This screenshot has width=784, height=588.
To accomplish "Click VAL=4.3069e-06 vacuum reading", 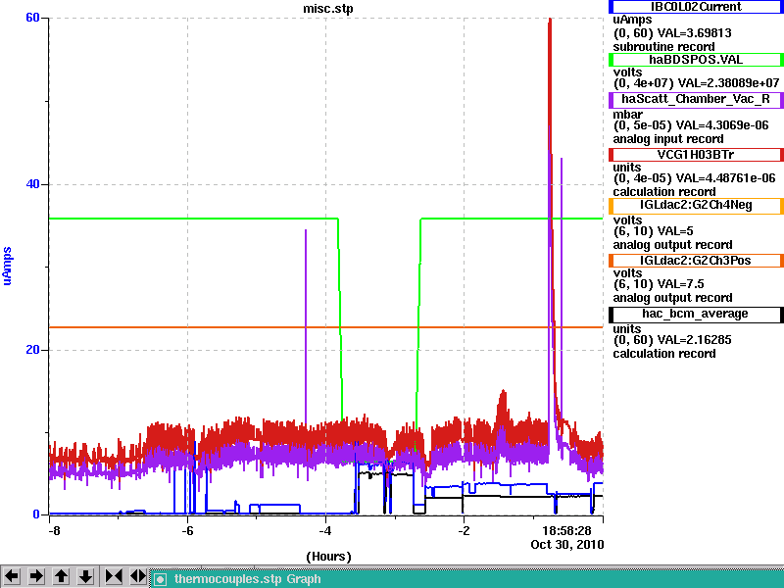I will [722, 125].
